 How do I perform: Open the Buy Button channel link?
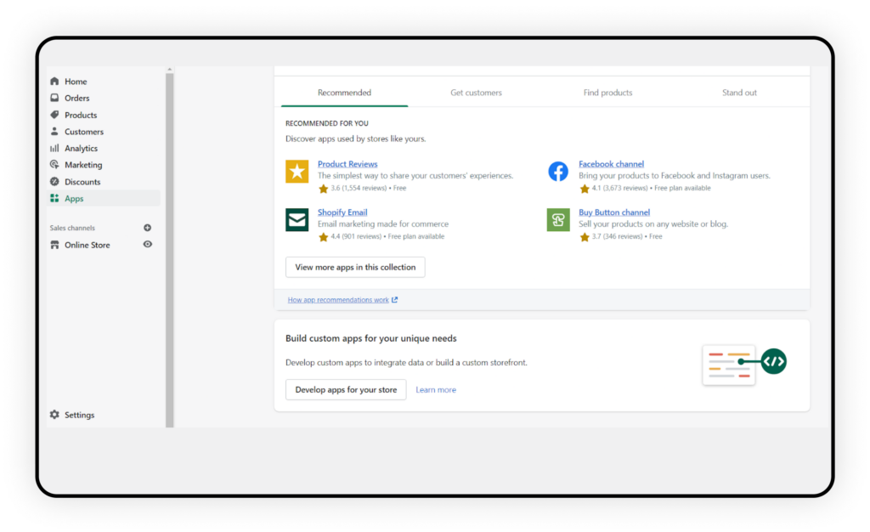614,212
